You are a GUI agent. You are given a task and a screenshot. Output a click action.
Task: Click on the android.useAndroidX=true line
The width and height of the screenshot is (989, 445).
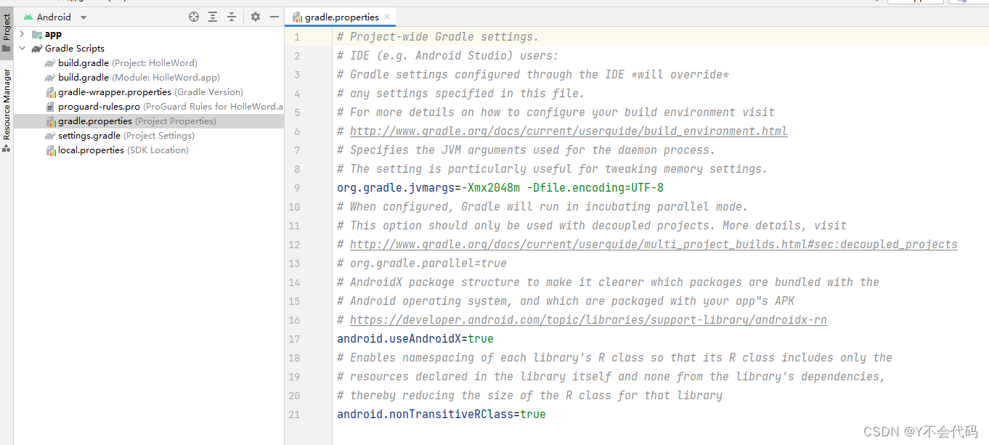[x=415, y=339]
